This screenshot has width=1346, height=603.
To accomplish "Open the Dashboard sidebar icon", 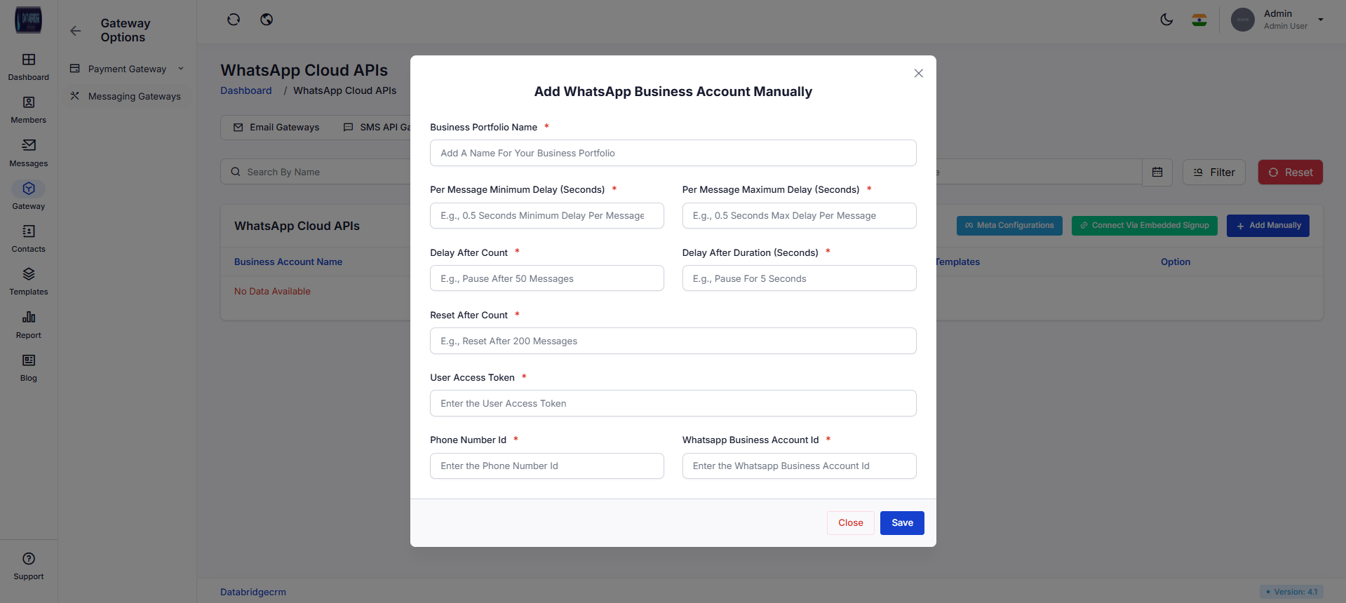I will tap(29, 67).
